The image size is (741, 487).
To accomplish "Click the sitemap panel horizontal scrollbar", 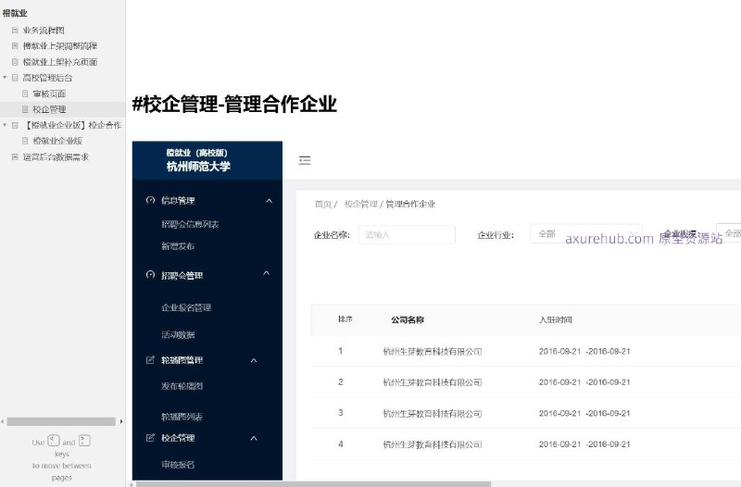I will coord(61,421).
